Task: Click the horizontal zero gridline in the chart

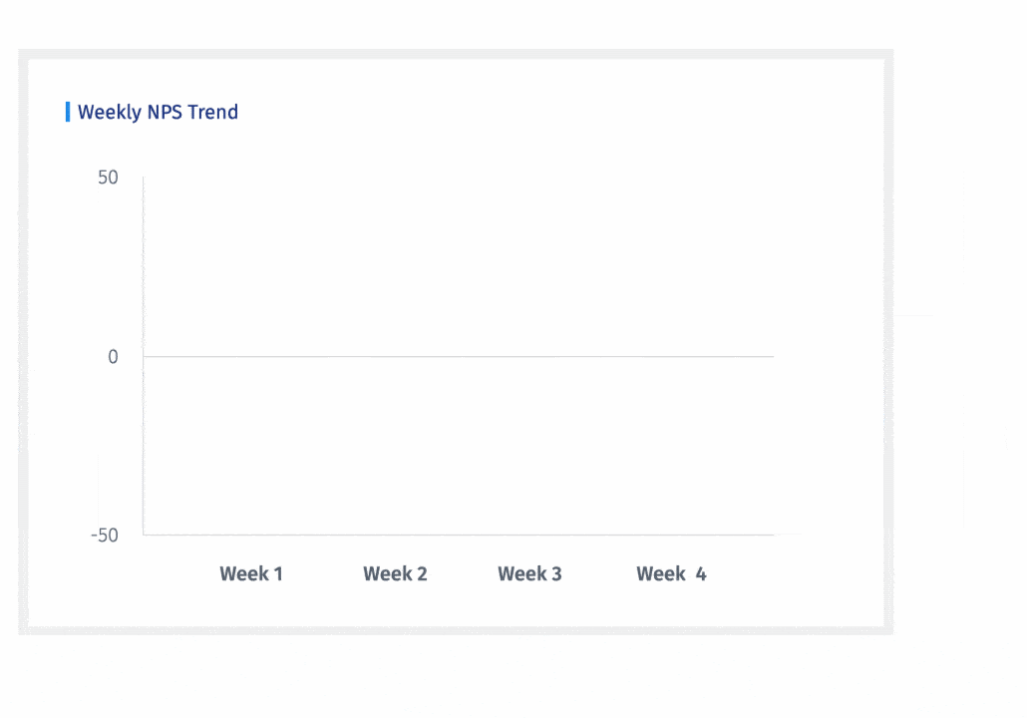Action: coord(459,356)
